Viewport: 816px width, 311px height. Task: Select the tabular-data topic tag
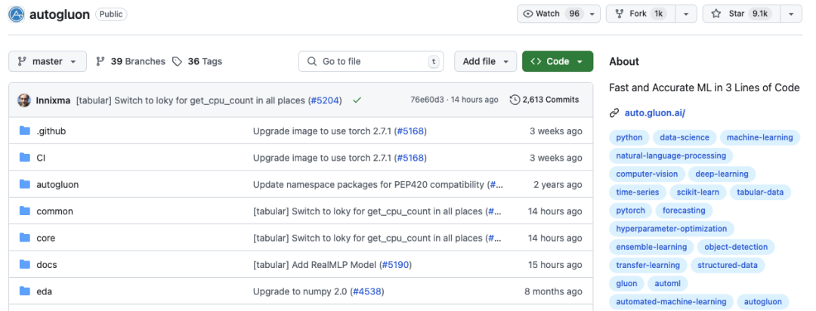[x=760, y=192]
